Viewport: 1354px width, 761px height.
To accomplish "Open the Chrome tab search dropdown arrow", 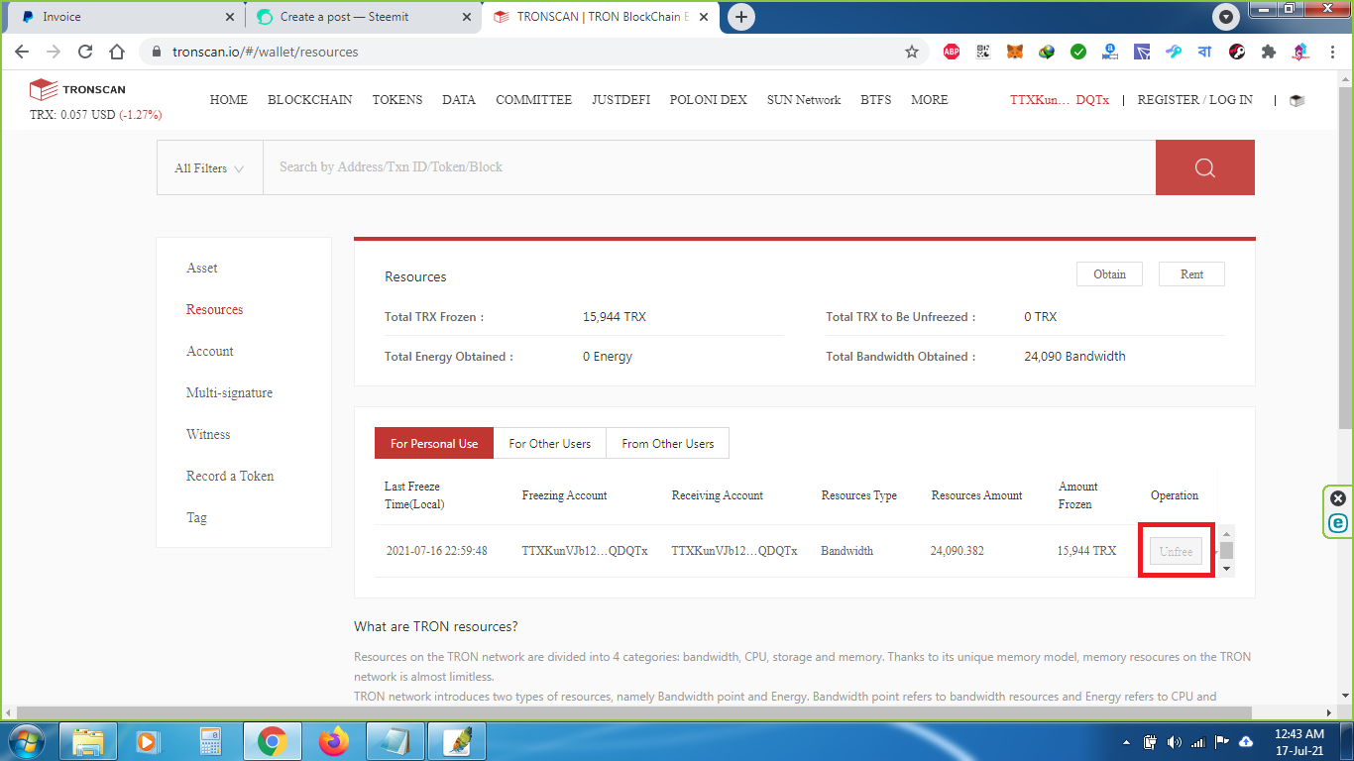I will pos(1226,17).
